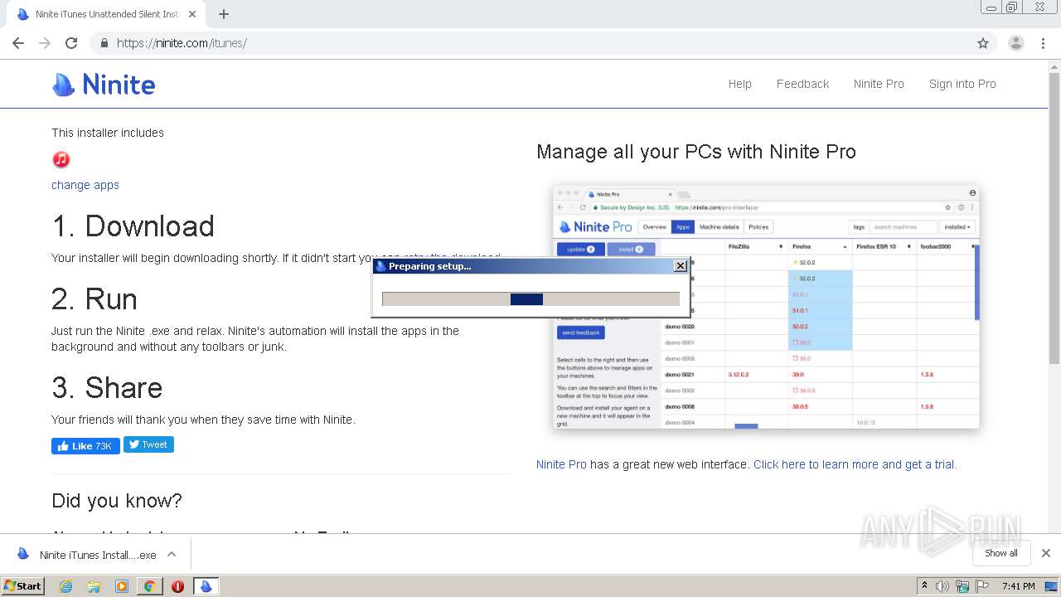This screenshot has height=597, width=1061.
Task: Open the Chrome three-dot menu
Action: click(x=1044, y=43)
